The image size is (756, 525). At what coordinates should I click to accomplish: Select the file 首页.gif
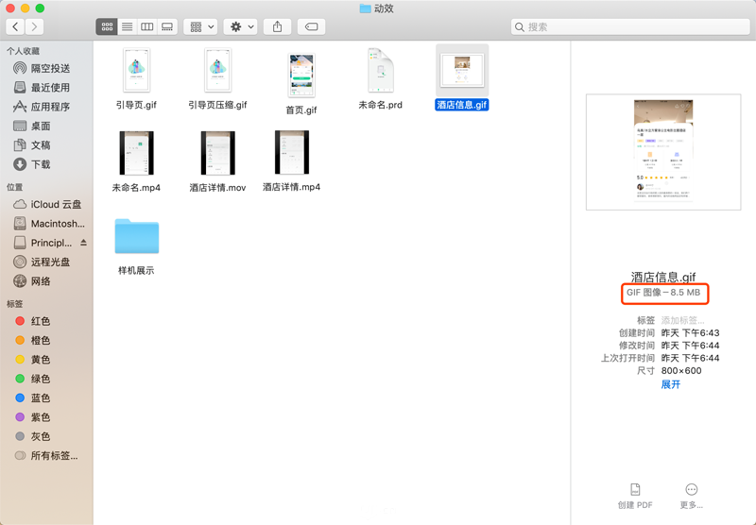301,76
